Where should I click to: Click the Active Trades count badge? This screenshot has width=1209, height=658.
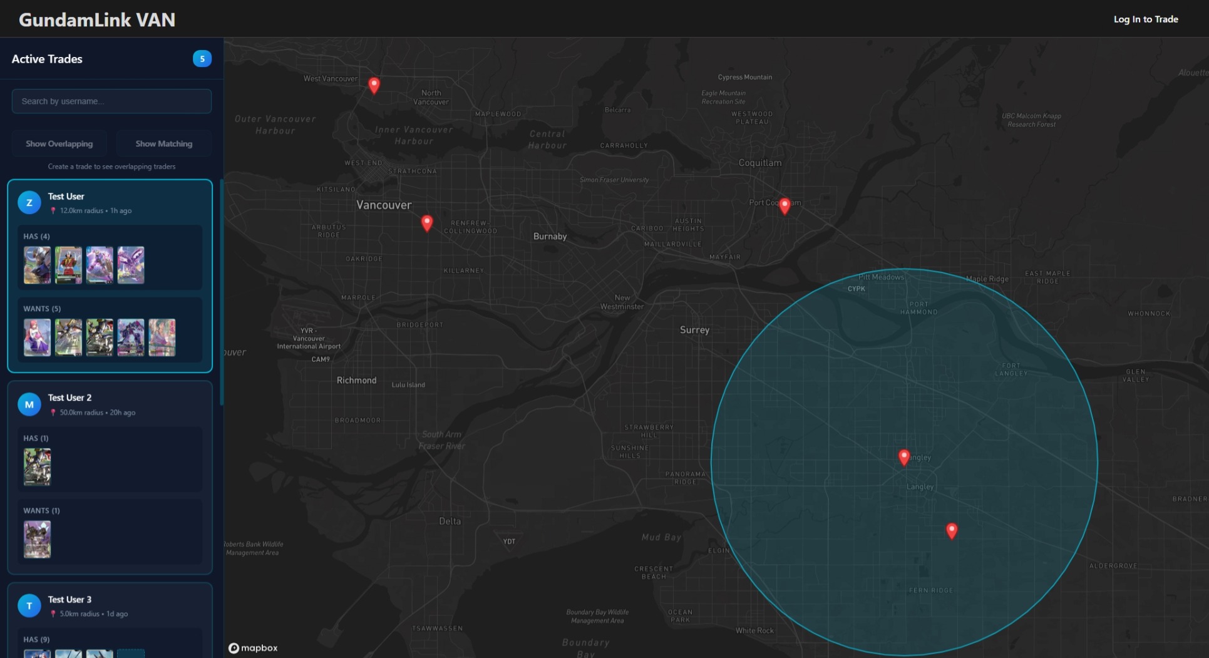pos(202,59)
